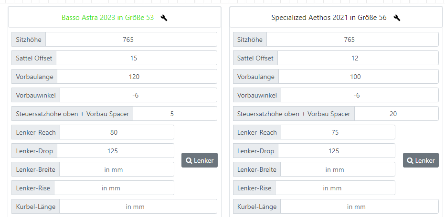
Task: Edit Sattel Offset value 12
Action: click(x=358, y=58)
